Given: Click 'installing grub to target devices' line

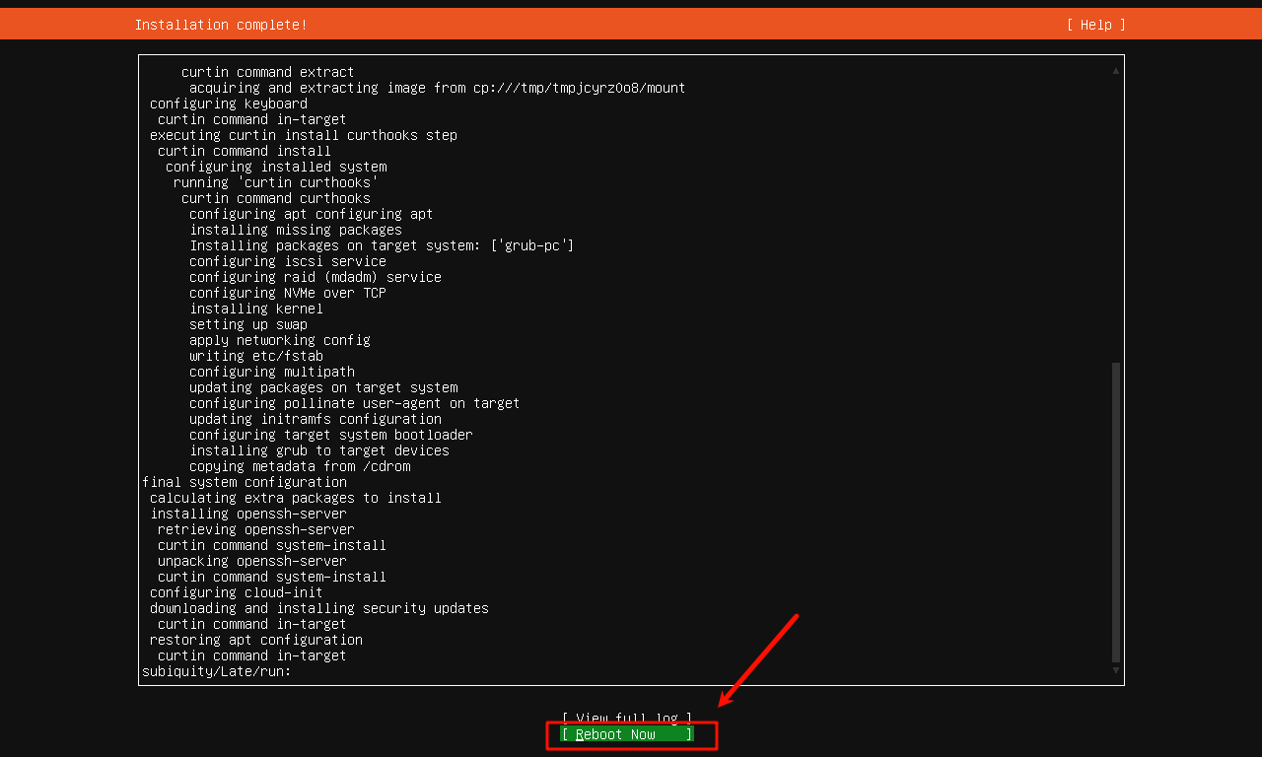Looking at the screenshot, I should [319, 450].
